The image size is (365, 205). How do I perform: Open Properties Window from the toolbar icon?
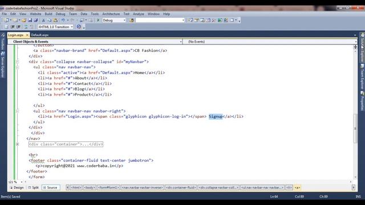click(196, 20)
